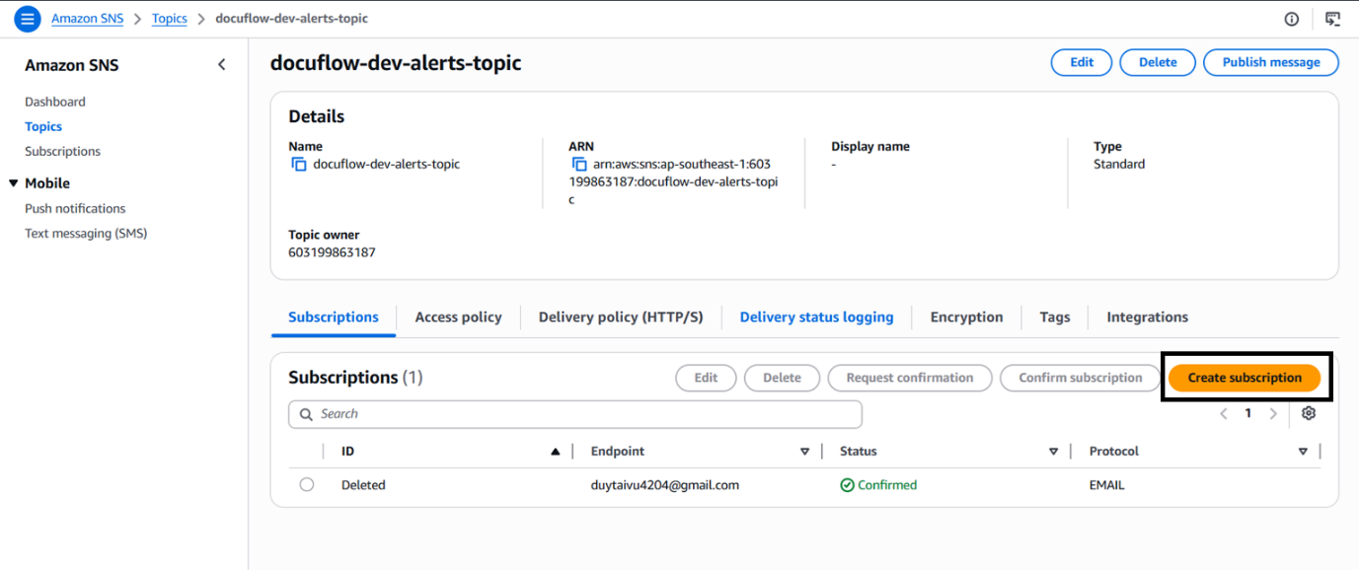Open Push notifications in sidebar

point(75,208)
